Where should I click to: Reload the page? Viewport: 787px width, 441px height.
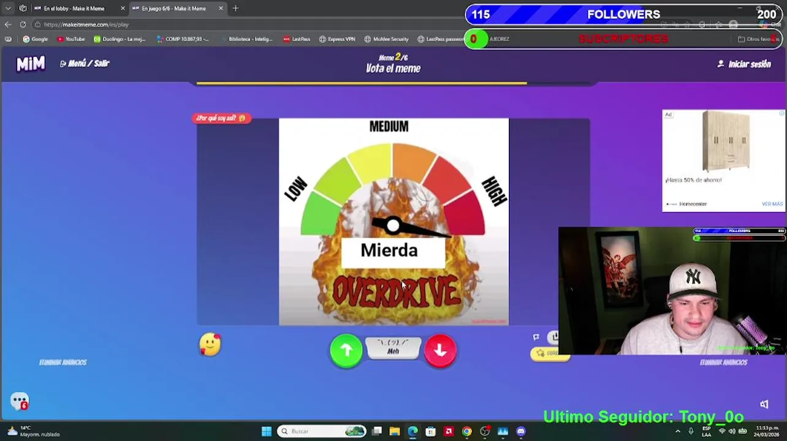tap(23, 24)
